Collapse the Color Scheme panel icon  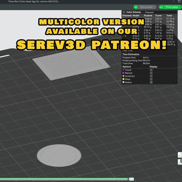pos(124,12)
